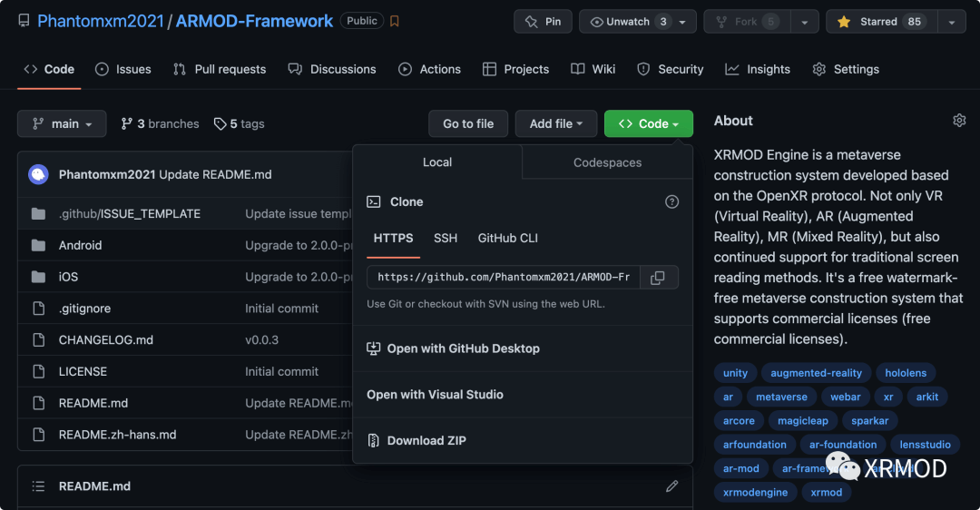Click the hololens topic tag
The height and width of the screenshot is (510, 980).
(906, 373)
